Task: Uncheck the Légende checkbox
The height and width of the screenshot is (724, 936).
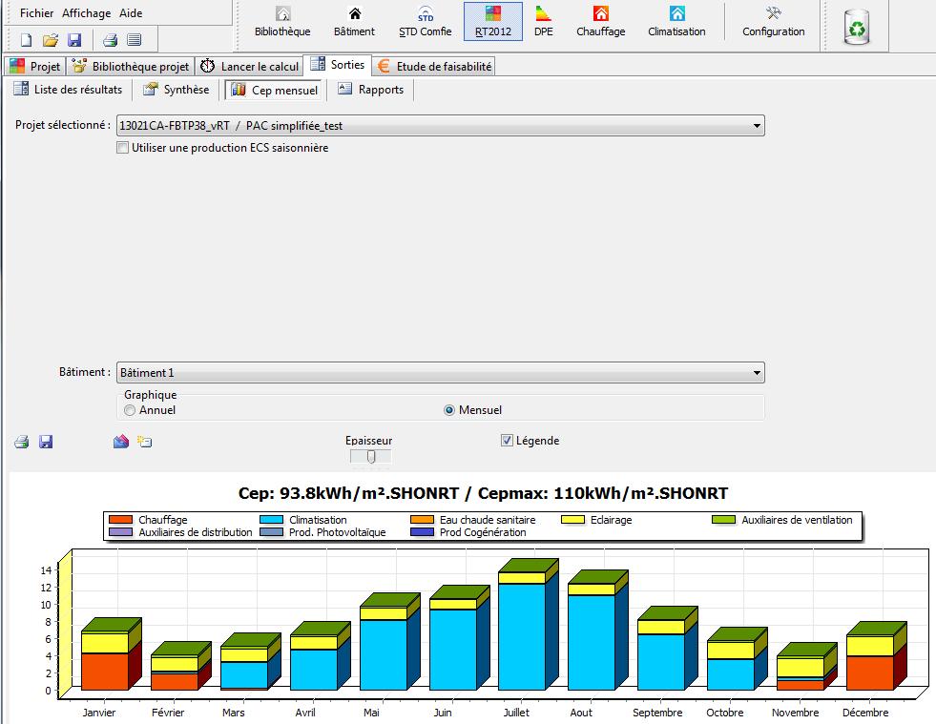Action: click(507, 441)
